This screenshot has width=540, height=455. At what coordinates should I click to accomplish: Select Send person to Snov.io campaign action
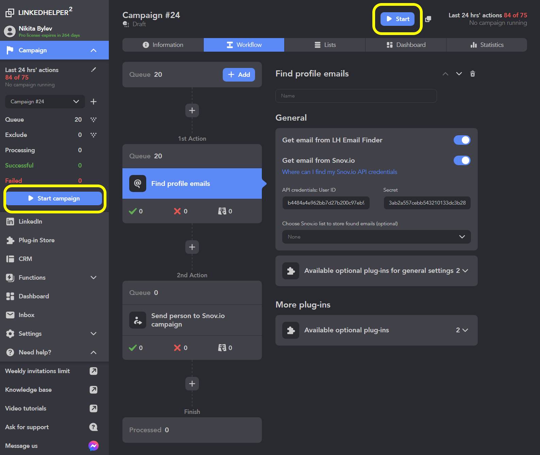192,320
